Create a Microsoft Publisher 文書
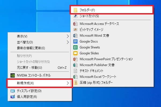Screen dimensions: 161x107 [x=112, y=65]
